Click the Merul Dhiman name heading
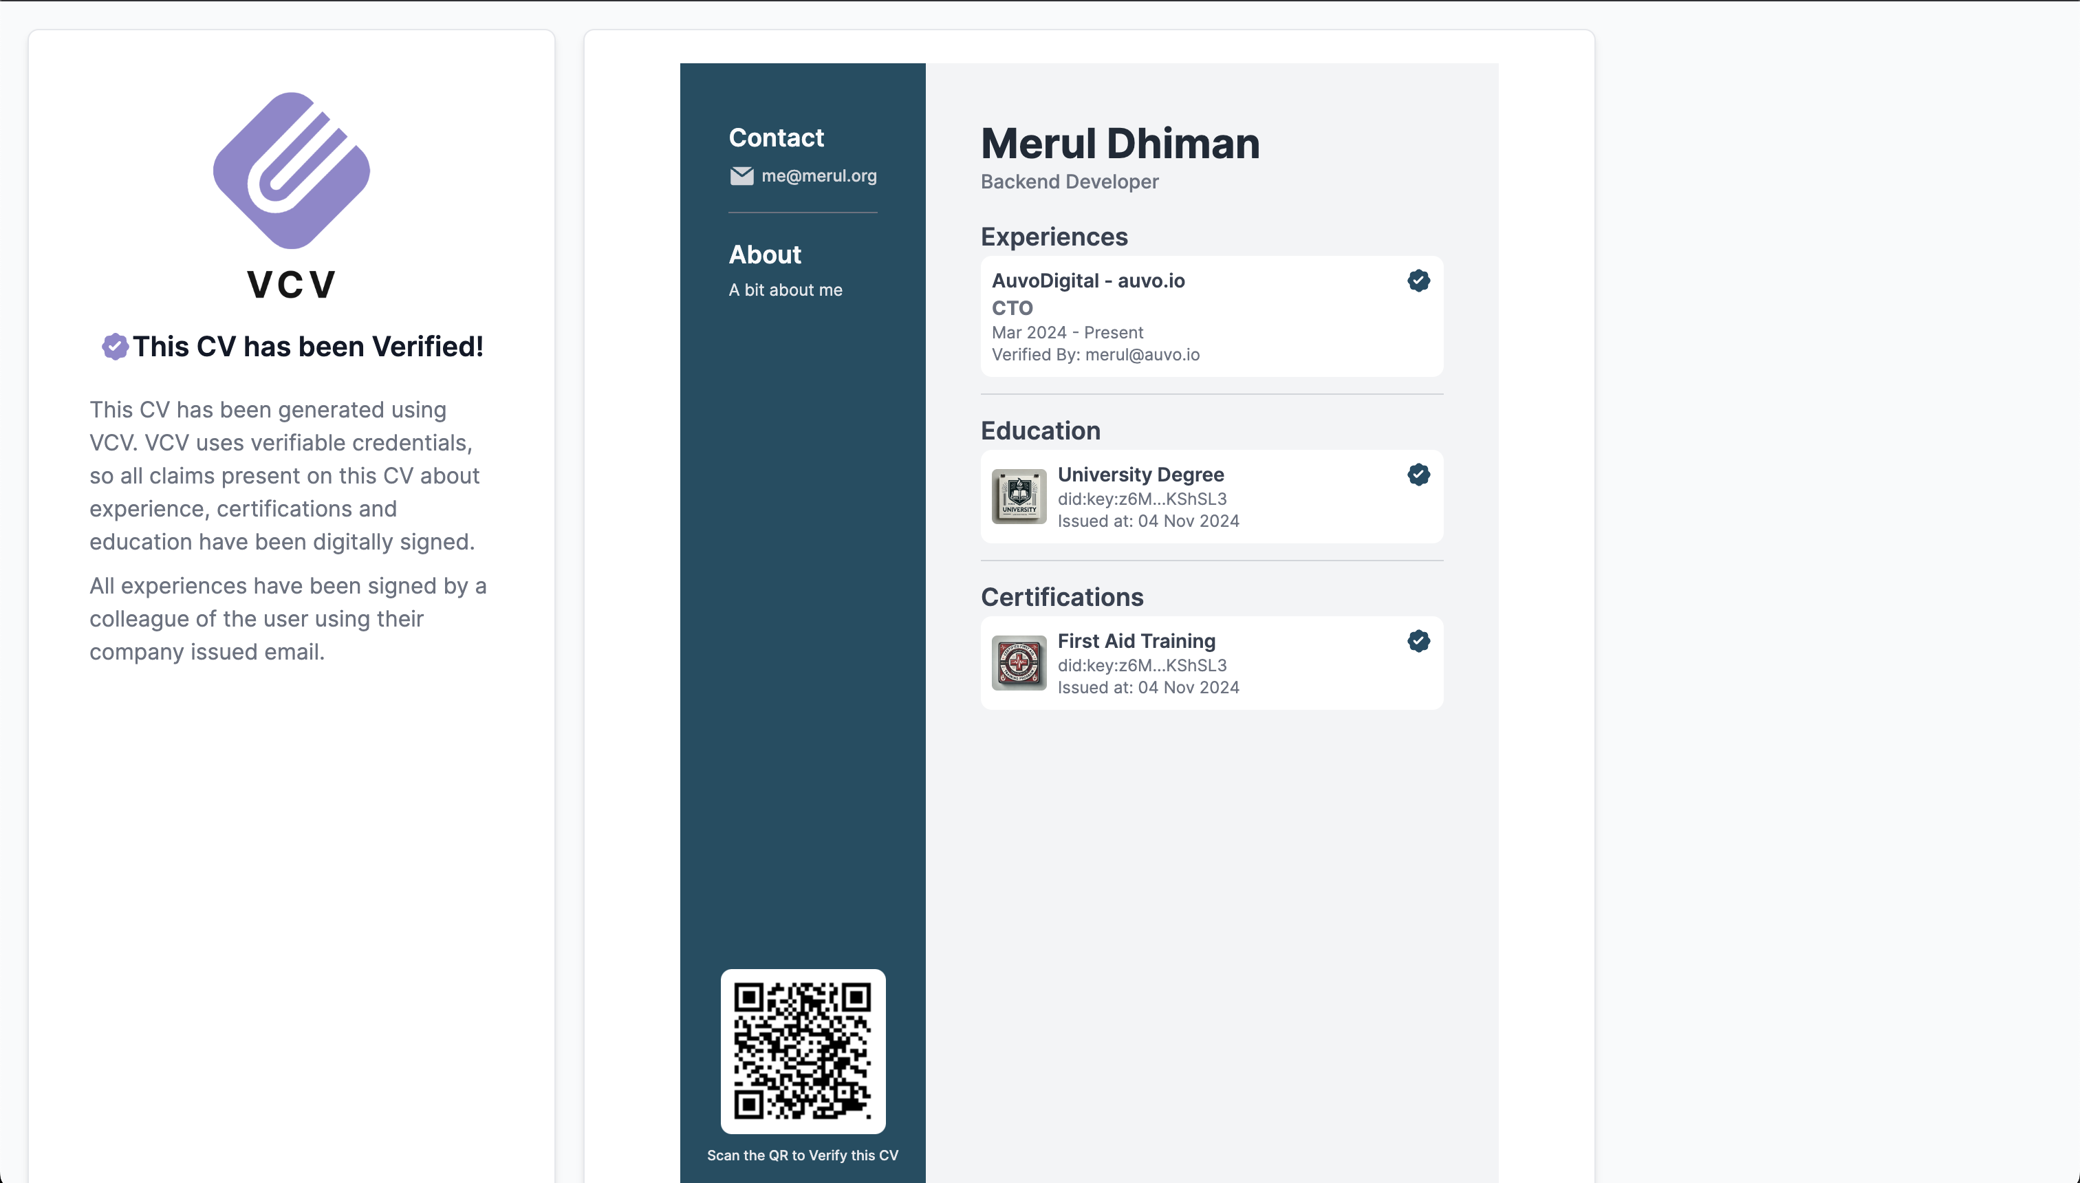This screenshot has height=1183, width=2080. tap(1120, 144)
